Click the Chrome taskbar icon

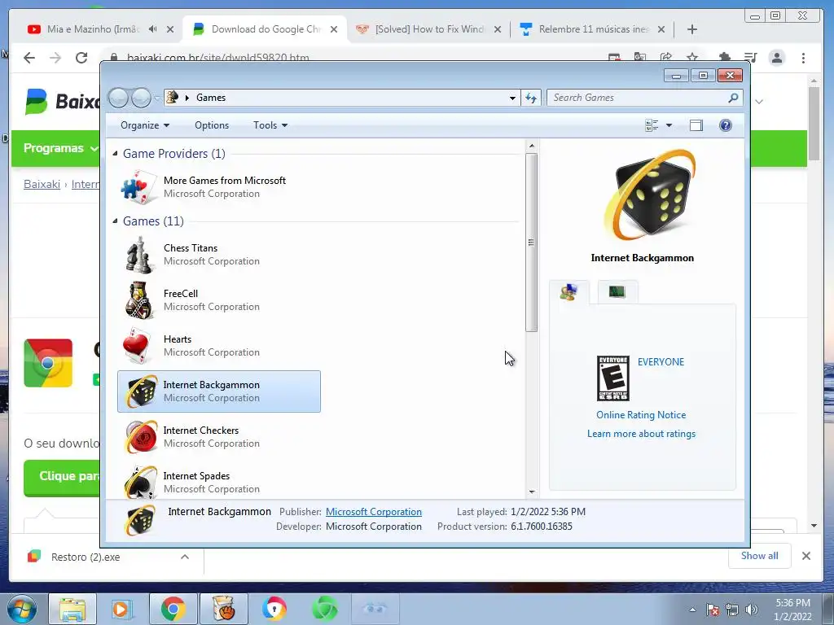point(173,609)
